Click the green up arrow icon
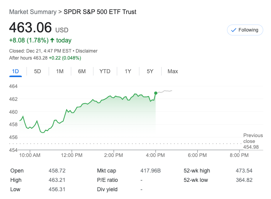The height and width of the screenshot is (199, 271). pyautogui.click(x=52, y=40)
